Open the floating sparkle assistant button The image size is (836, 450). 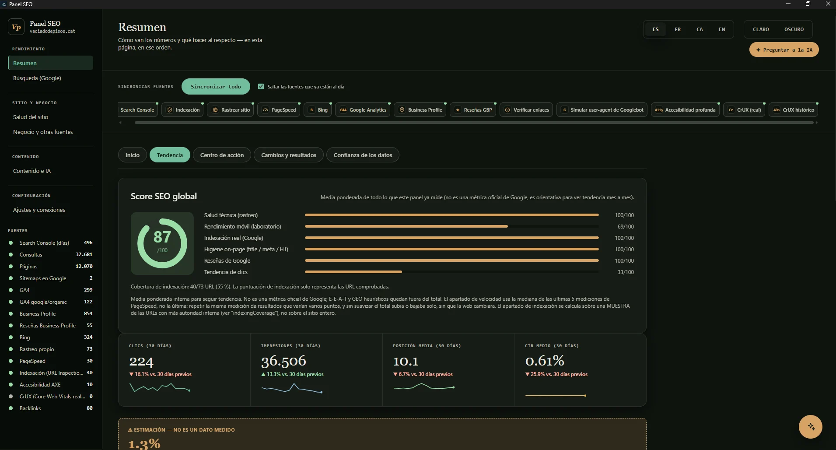811,426
